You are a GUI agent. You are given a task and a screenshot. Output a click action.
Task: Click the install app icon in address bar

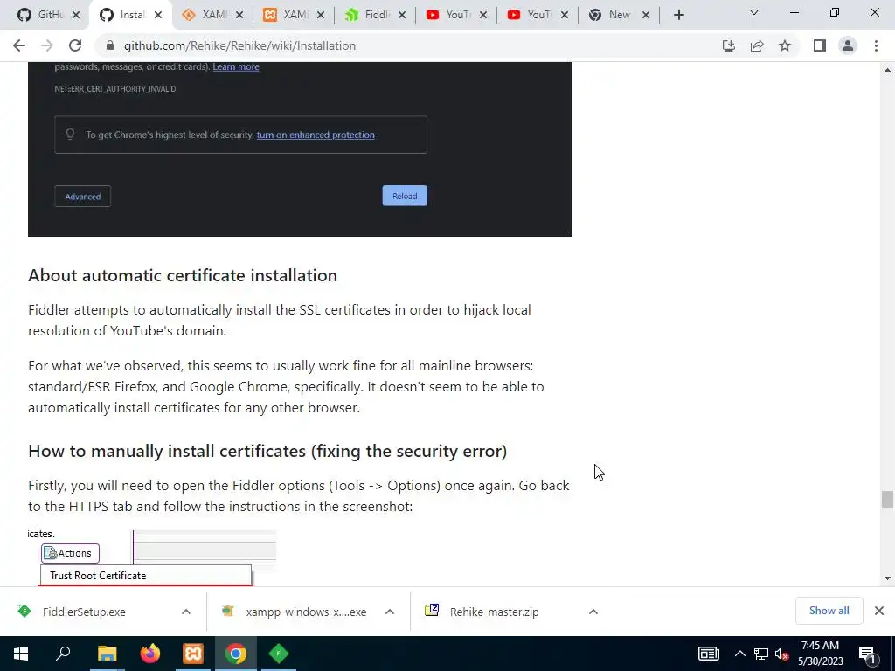click(728, 45)
